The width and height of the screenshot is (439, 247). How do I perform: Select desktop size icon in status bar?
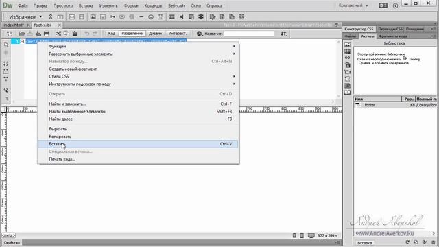(x=311, y=235)
